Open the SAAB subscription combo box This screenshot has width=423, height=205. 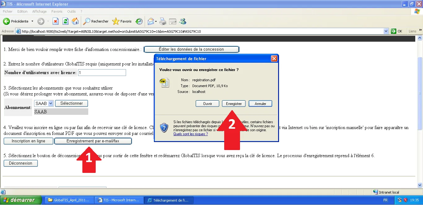point(51,103)
